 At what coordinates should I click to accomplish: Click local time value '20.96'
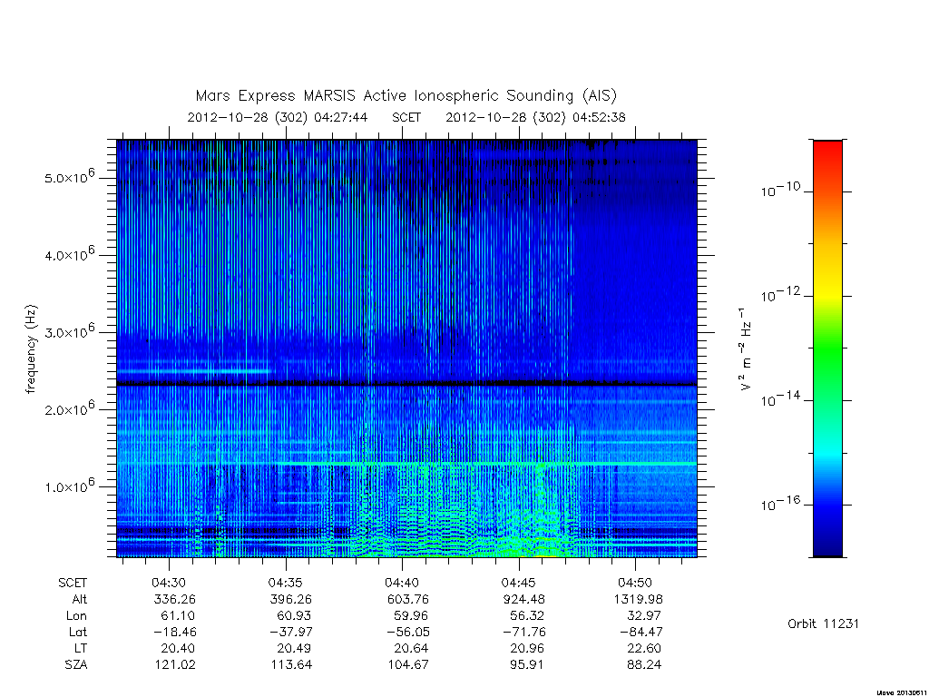(527, 648)
